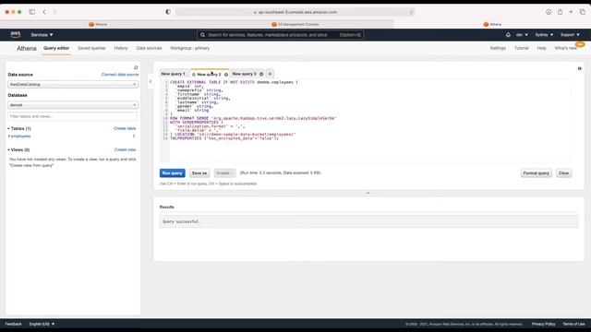Expand the employees table columns
This screenshot has height=332, width=591.
(8, 136)
